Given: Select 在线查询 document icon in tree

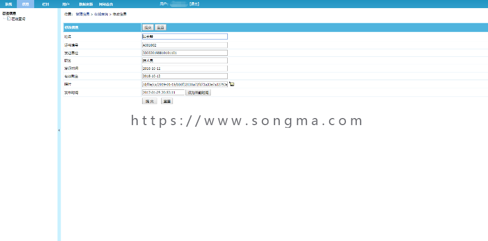Looking at the screenshot, I should tap(9, 18).
